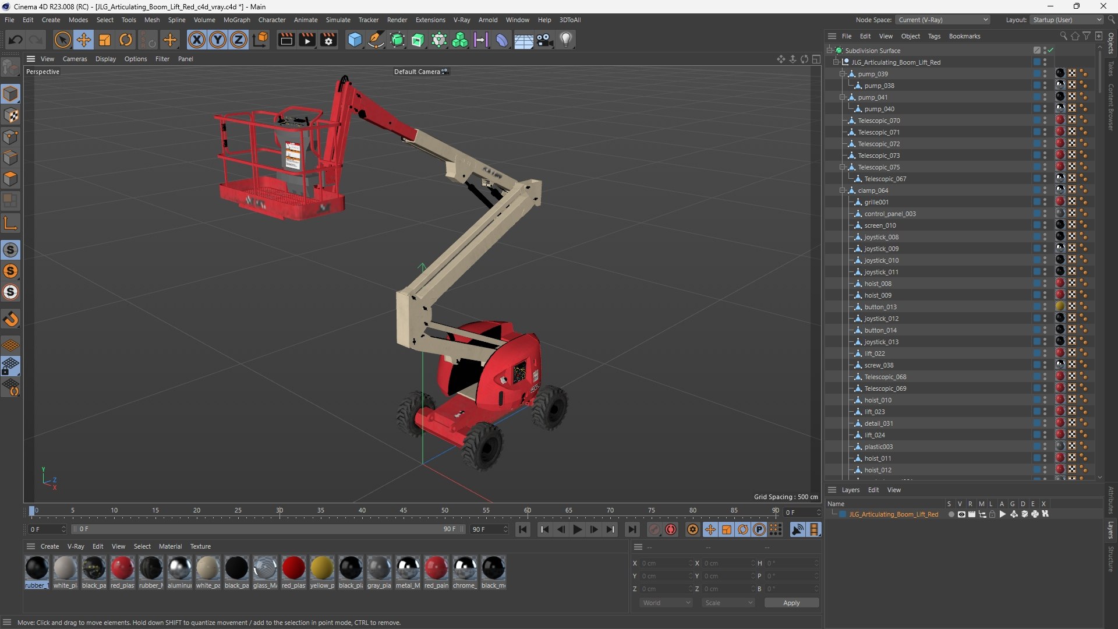Click the Undo arrow icon

coord(16,40)
